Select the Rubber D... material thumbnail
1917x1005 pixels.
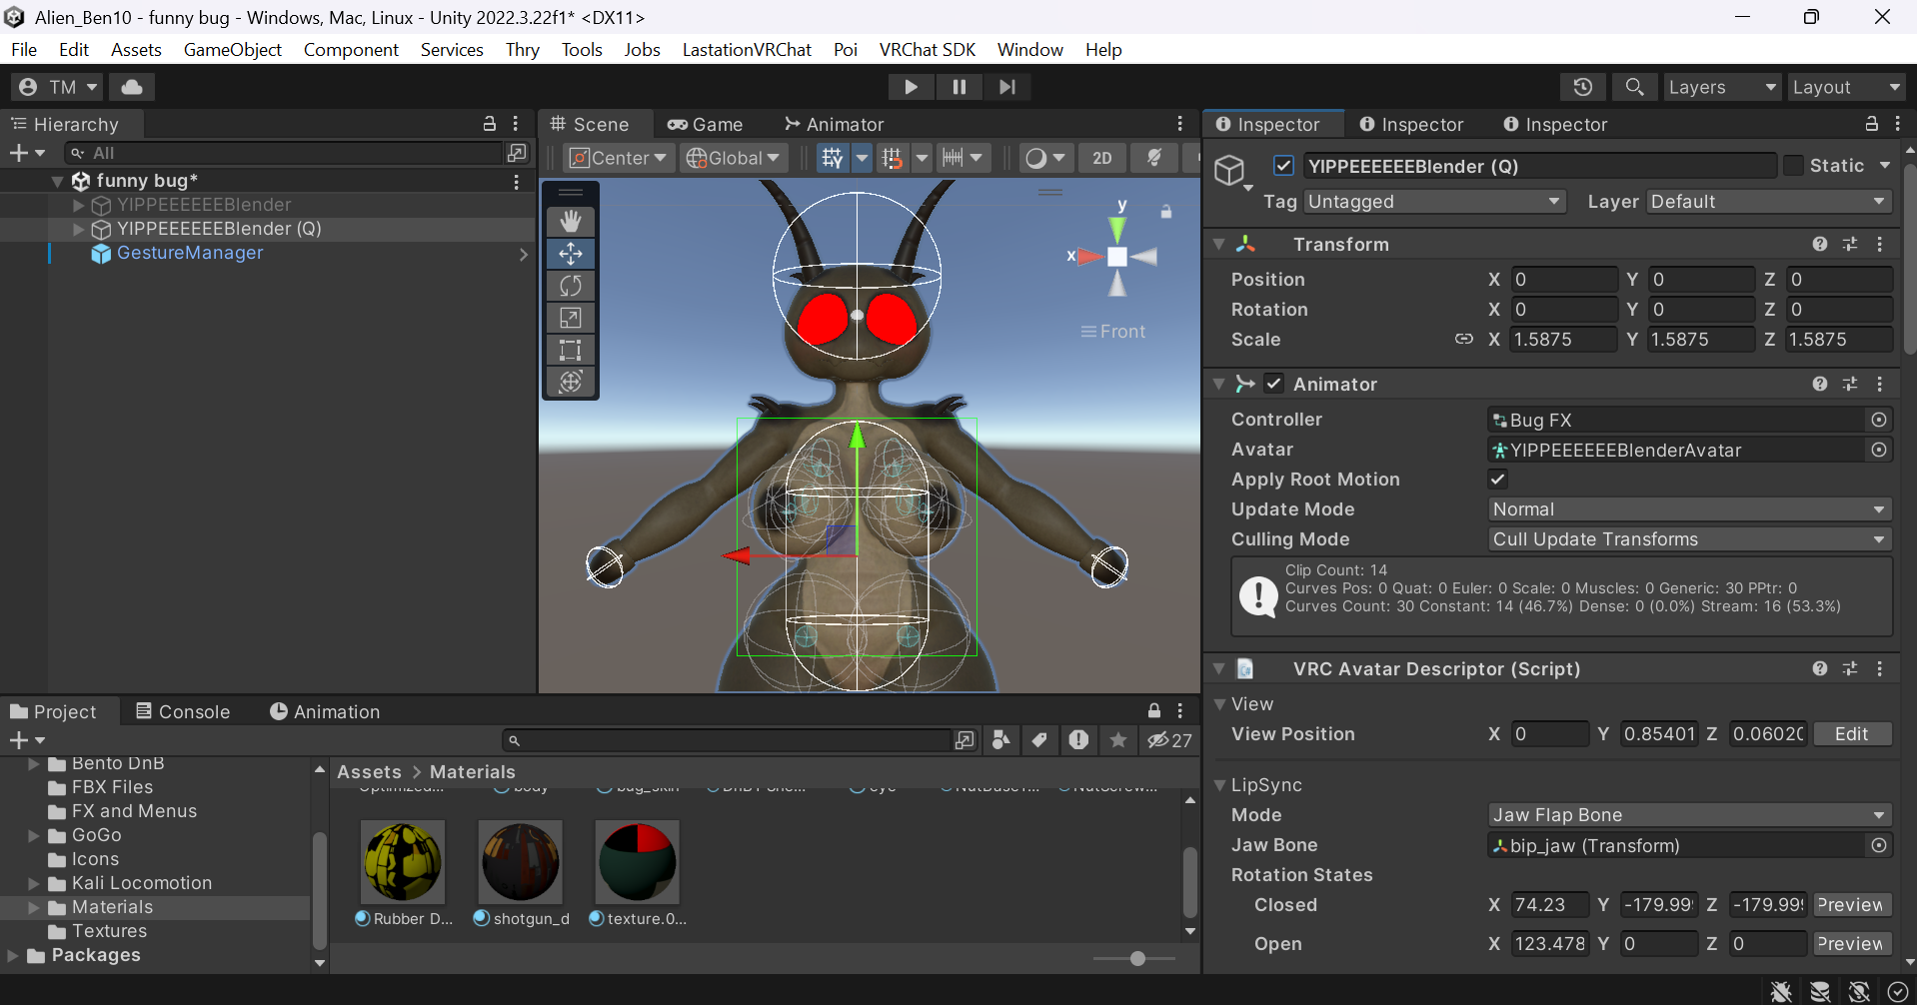click(x=403, y=862)
